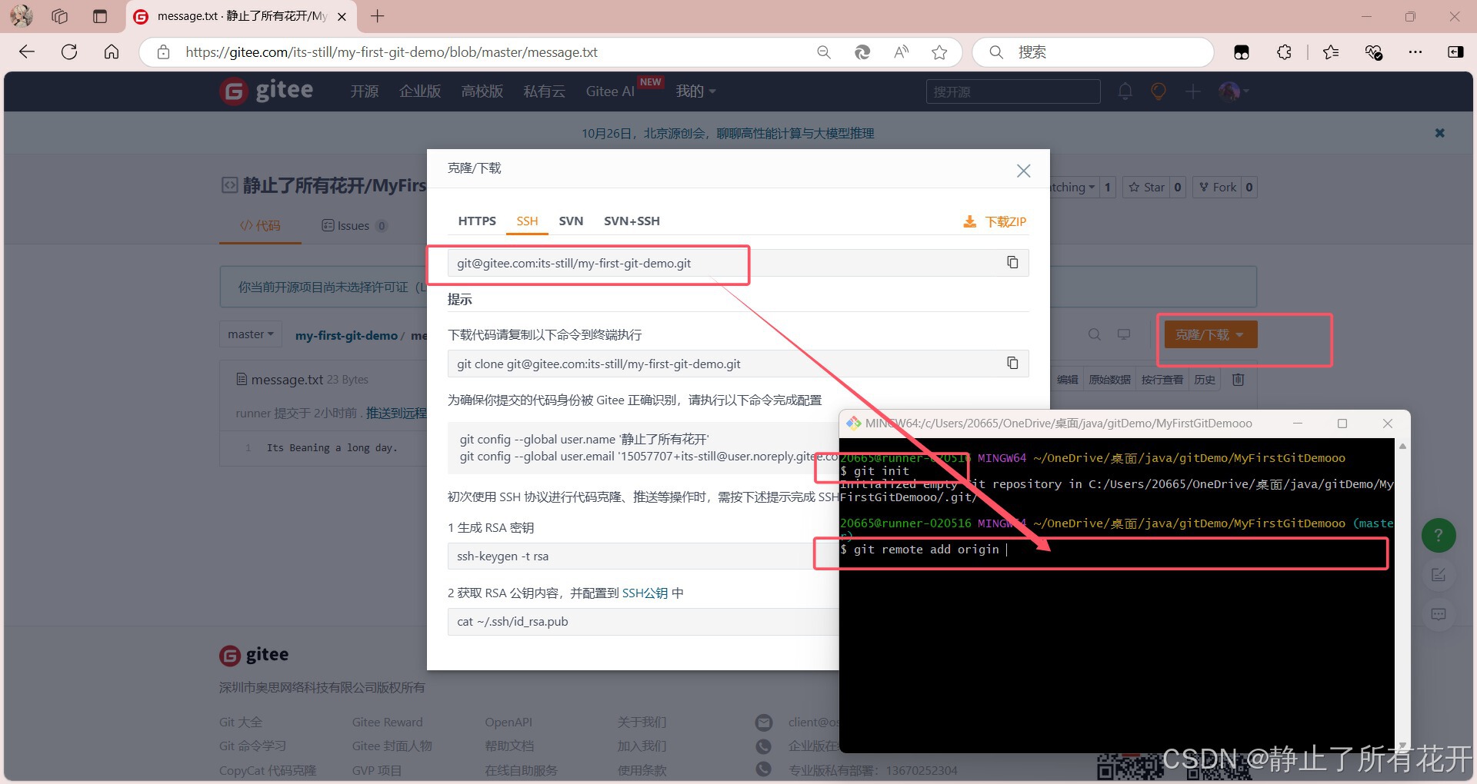Open the SSH公钥 link
The height and width of the screenshot is (784, 1477).
[x=645, y=593]
